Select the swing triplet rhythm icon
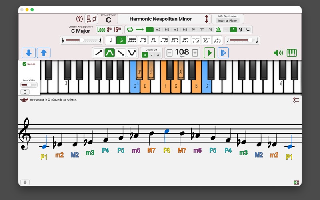The height and width of the screenshot is (200, 320). point(196,40)
